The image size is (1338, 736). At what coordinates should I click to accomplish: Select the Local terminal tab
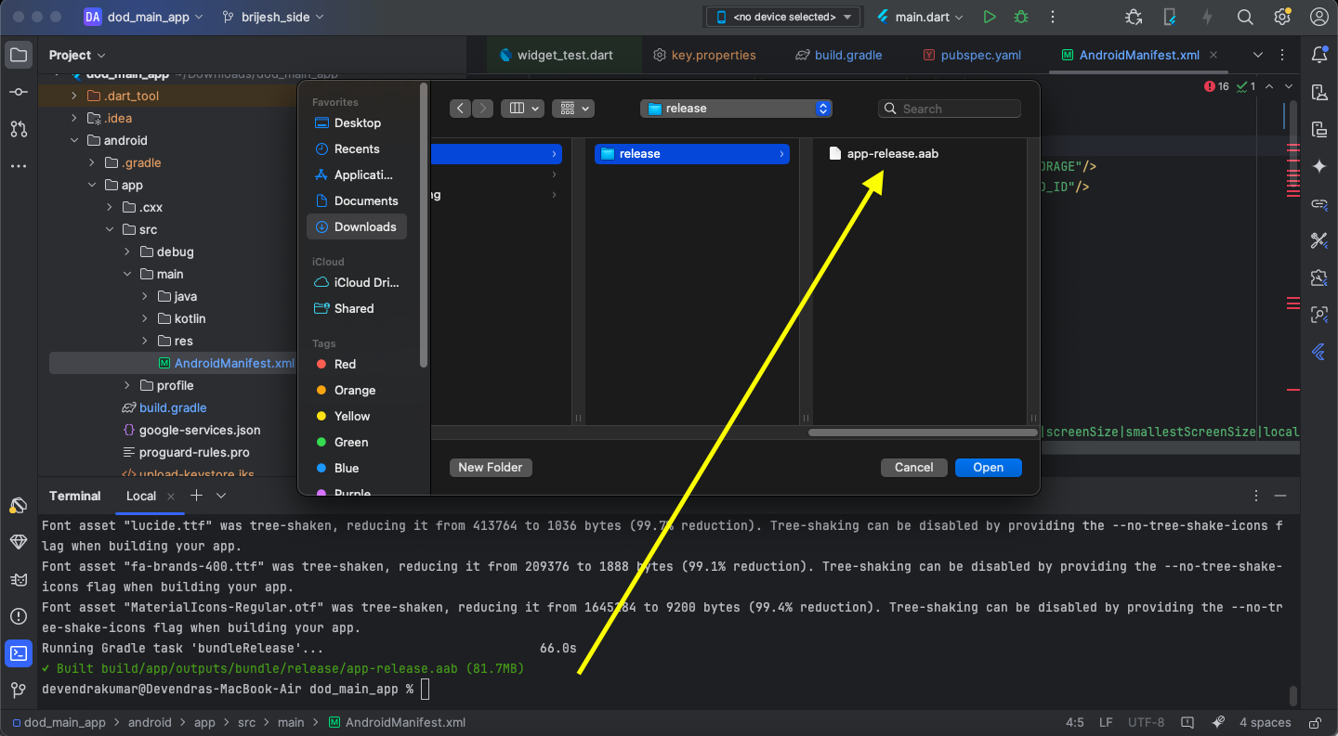pyautogui.click(x=141, y=496)
